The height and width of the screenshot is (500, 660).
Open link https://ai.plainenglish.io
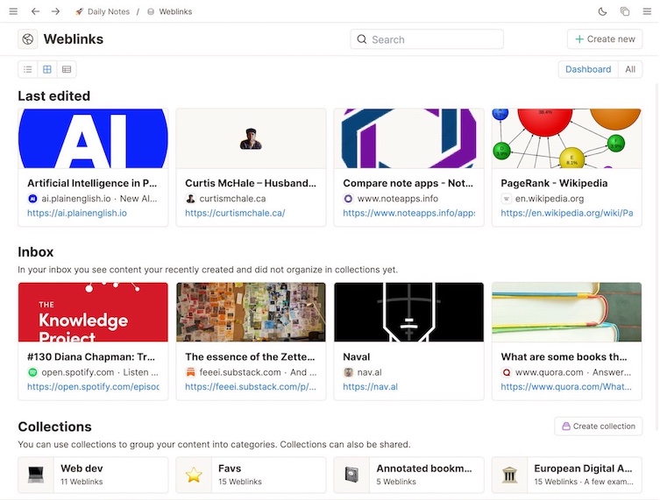(x=77, y=213)
